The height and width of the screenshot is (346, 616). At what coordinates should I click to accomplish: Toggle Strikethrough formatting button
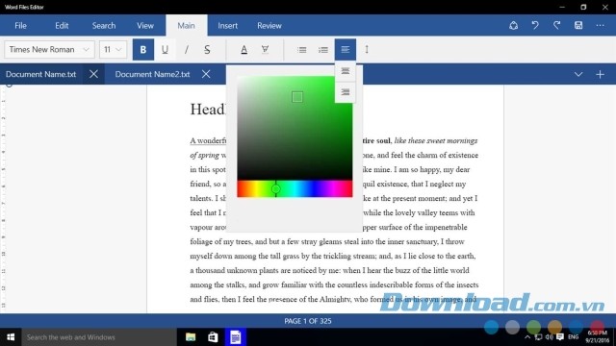point(207,49)
